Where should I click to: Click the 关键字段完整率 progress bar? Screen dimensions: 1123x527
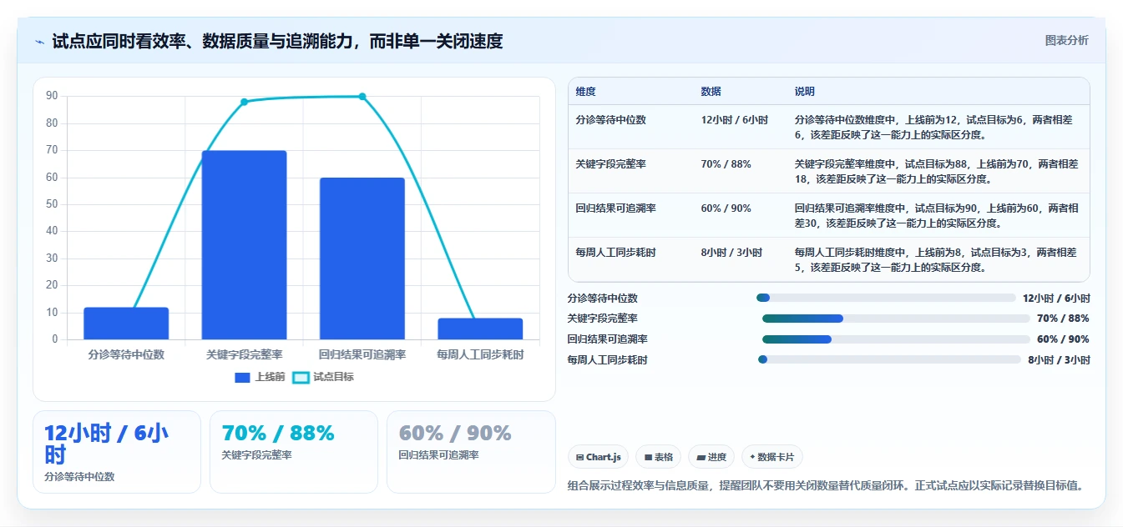tap(896, 319)
